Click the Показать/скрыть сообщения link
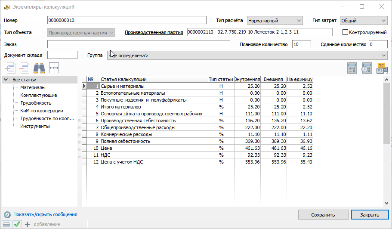This screenshot has width=392, height=229. tap(45, 214)
